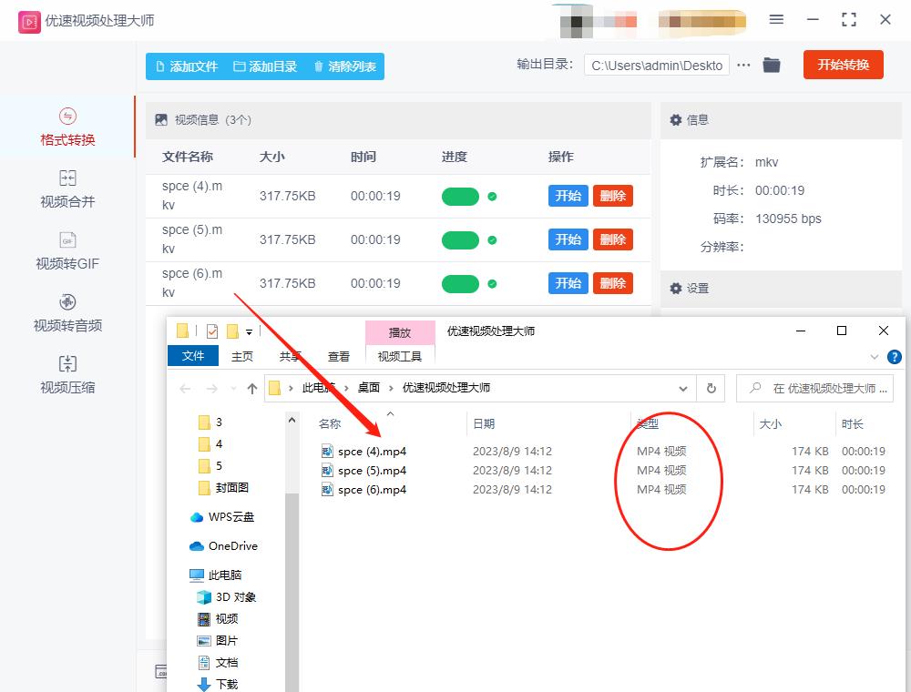Viewport: 911px width, 692px height.
Task: Open the 文档 library in navigation pane
Action: coord(218,662)
